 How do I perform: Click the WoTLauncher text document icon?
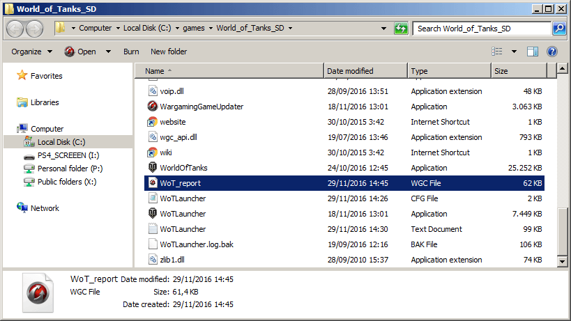(153, 228)
